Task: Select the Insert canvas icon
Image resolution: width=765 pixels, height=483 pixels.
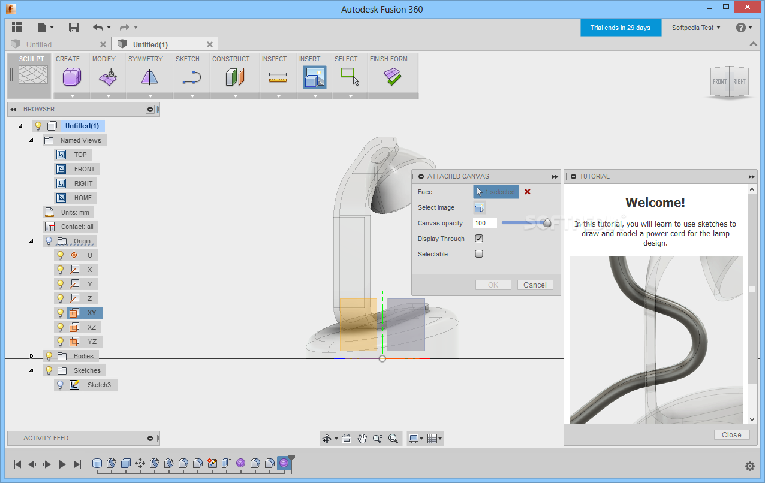Action: [314, 77]
